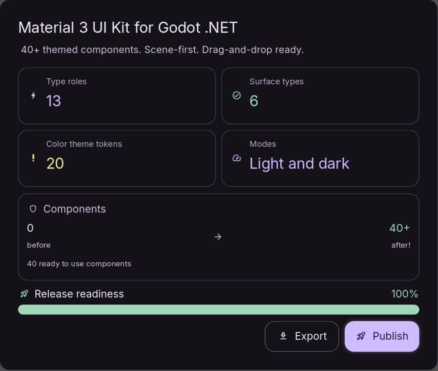Click the yellow exclamation icon by Color theme tokens
The width and height of the screenshot is (438, 371).
tap(33, 158)
